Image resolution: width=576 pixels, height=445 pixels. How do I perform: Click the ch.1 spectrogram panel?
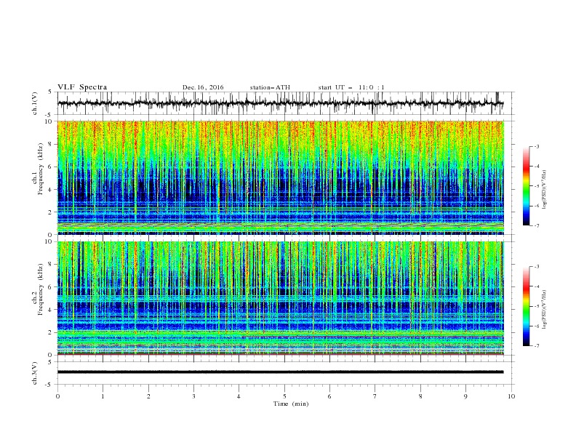coord(281,177)
